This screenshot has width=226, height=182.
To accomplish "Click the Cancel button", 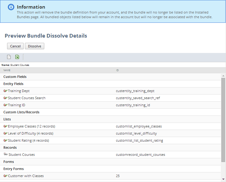I will click(15, 46).
